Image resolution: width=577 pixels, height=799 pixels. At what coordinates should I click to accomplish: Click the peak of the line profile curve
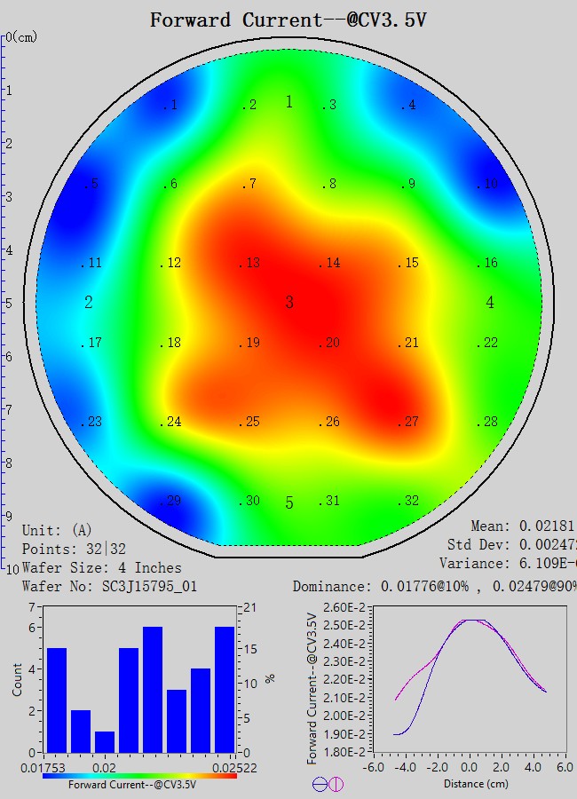tap(468, 621)
